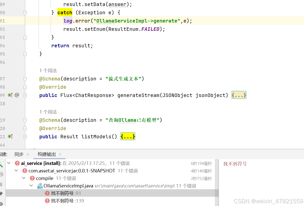Click the 6秒194毫秒 duration text
The width and height of the screenshot is (304, 206).
coord(201,163)
